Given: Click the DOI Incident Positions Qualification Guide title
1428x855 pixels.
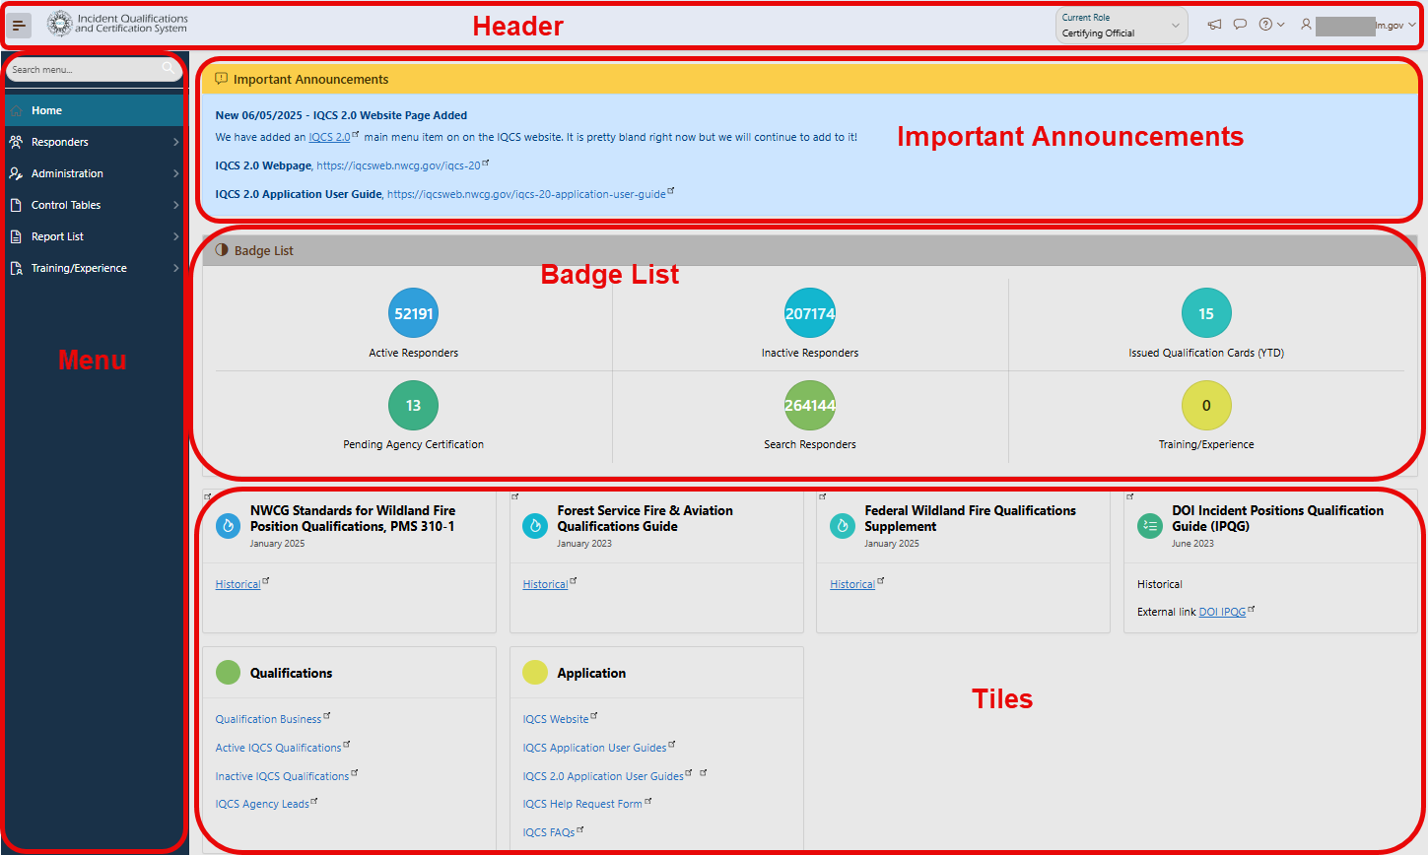Looking at the screenshot, I should (x=1278, y=518).
